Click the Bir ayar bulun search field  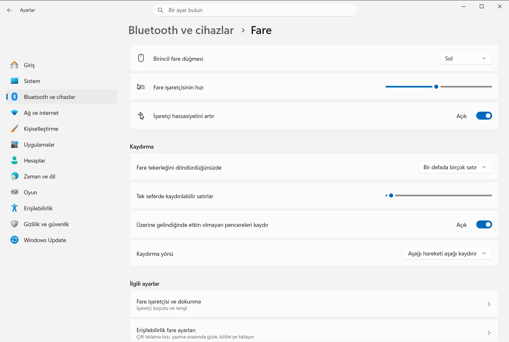254,10
